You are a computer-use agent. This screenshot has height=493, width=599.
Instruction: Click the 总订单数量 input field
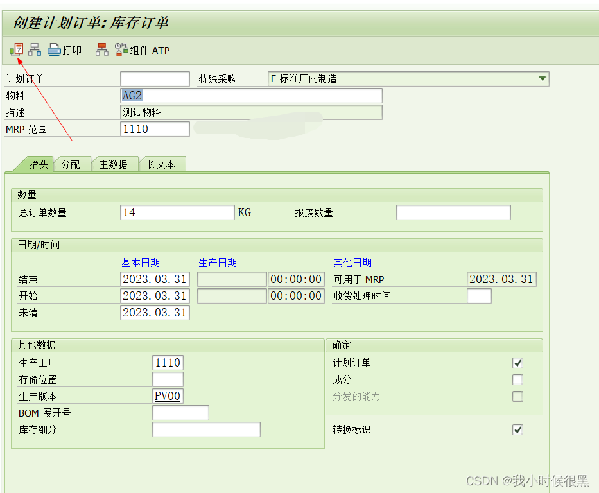pyautogui.click(x=177, y=212)
